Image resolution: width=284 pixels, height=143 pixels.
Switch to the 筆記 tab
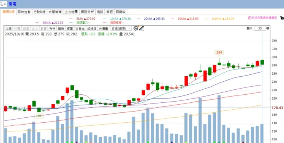coord(109,12)
